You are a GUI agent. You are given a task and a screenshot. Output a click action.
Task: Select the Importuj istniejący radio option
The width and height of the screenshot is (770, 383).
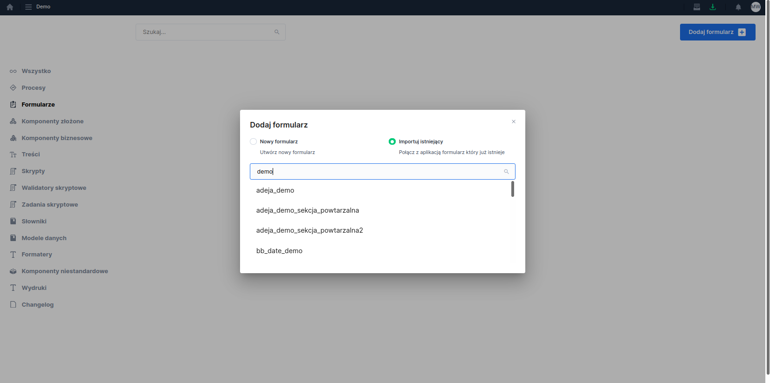[392, 141]
